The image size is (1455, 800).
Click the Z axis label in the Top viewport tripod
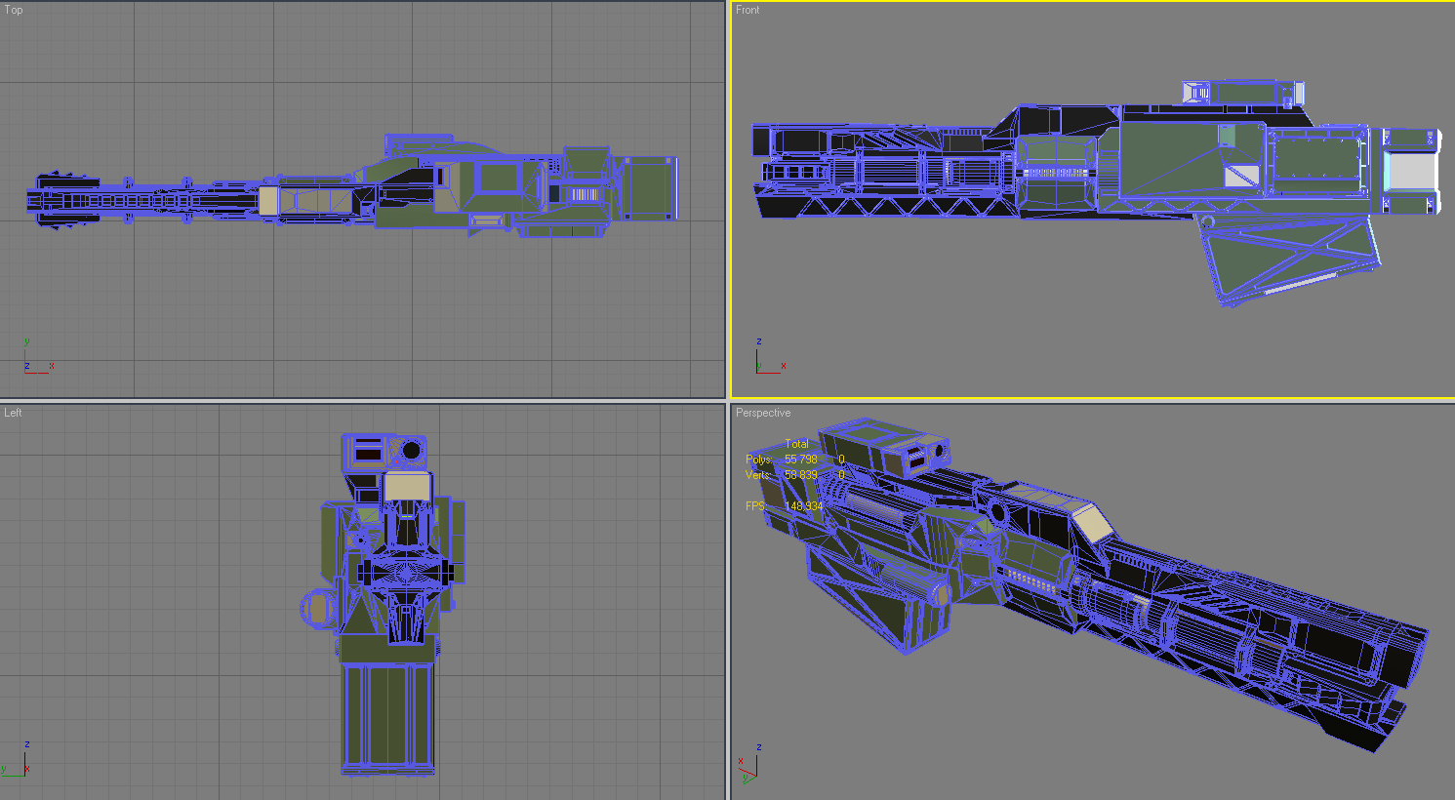pyautogui.click(x=27, y=366)
